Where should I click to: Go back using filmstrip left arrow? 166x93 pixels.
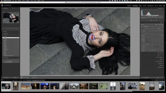[x=9, y=80]
